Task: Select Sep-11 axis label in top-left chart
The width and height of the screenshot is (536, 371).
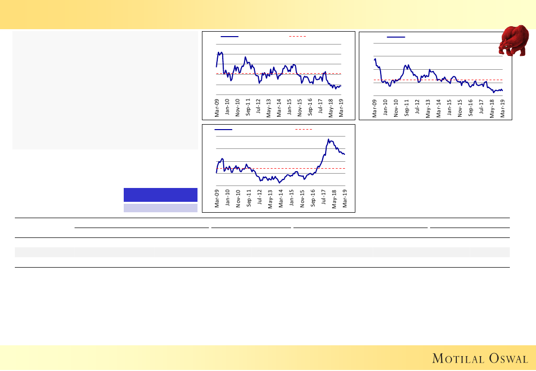Action: (x=248, y=108)
